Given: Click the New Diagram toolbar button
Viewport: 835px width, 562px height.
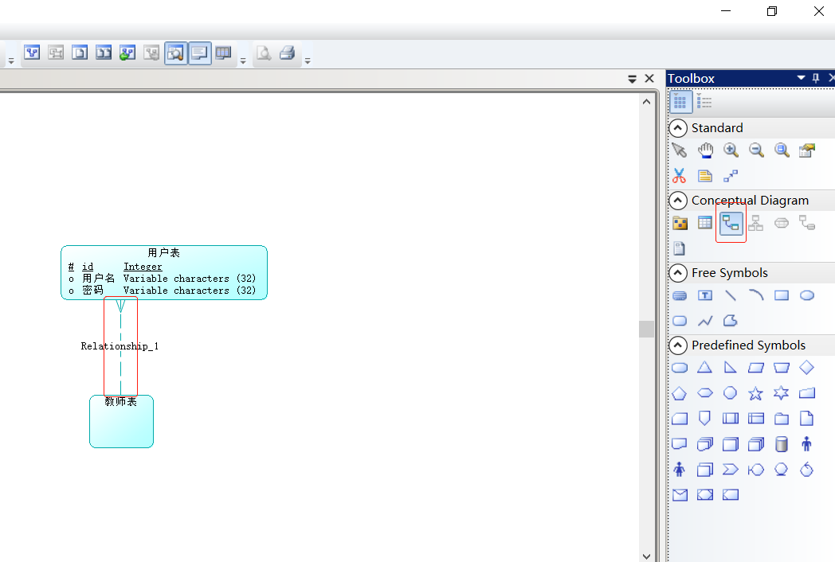Looking at the screenshot, I should (32, 53).
